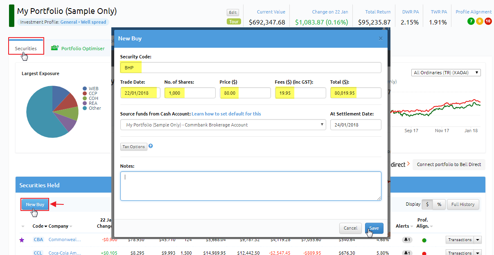This screenshot has height=255, width=494.
Task: Save the new buy trade
Action: point(374,228)
